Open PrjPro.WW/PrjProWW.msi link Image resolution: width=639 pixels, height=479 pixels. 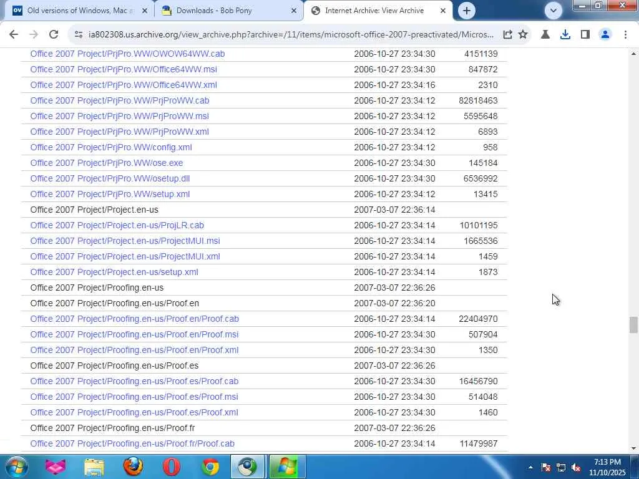[x=119, y=116]
